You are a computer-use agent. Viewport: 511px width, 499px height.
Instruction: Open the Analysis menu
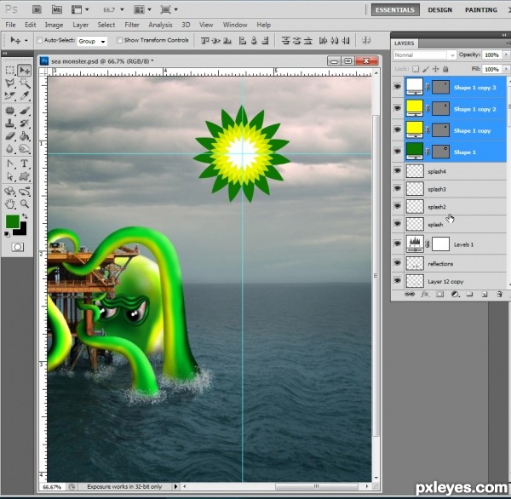point(160,25)
